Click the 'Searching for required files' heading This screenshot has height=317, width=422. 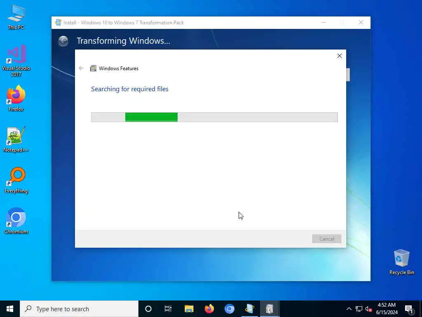click(130, 89)
